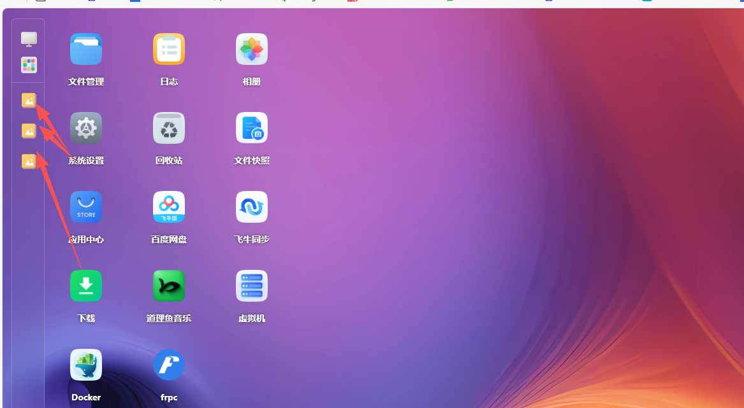
Task: Open the 相册 photo album app
Action: click(251, 49)
